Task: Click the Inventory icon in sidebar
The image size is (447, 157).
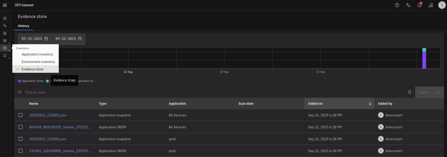Action: (5, 48)
